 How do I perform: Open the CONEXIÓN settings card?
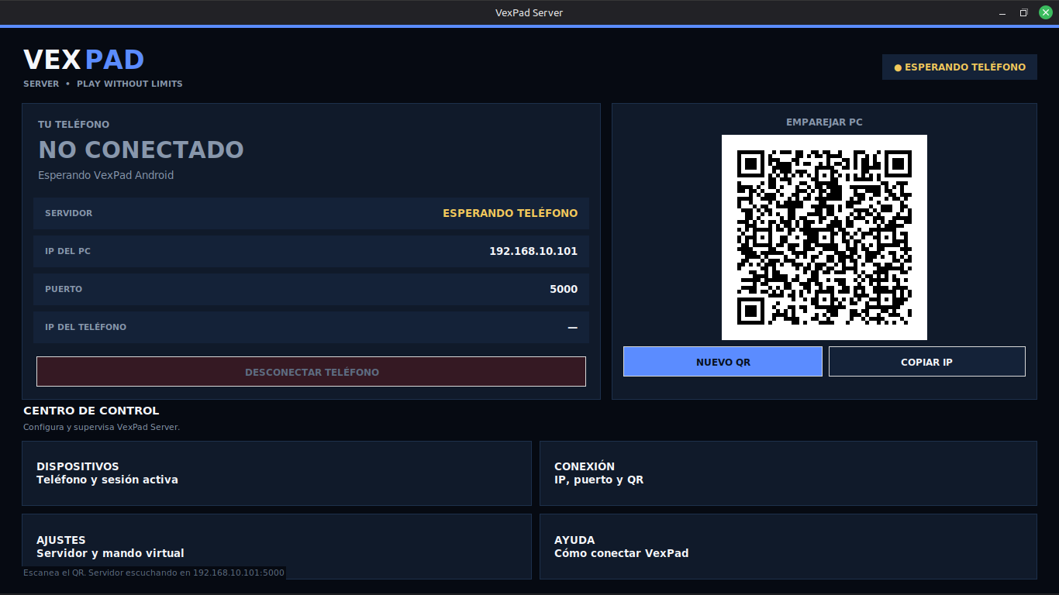(x=788, y=473)
